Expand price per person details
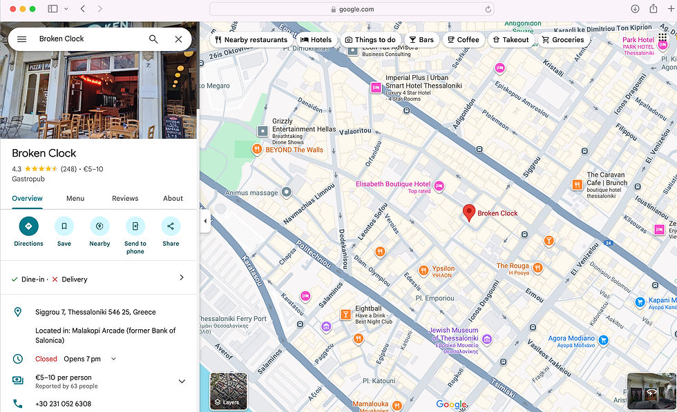Image resolution: width=677 pixels, height=412 pixels. click(x=182, y=382)
